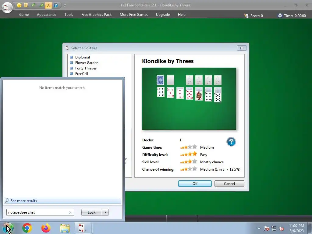Open the Appearance menu
This screenshot has height=234, width=312.
[46, 15]
